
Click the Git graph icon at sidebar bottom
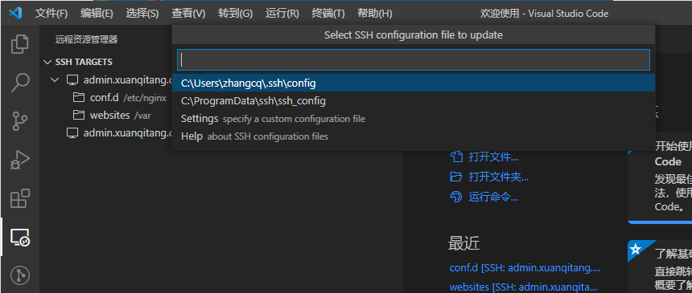click(x=19, y=276)
